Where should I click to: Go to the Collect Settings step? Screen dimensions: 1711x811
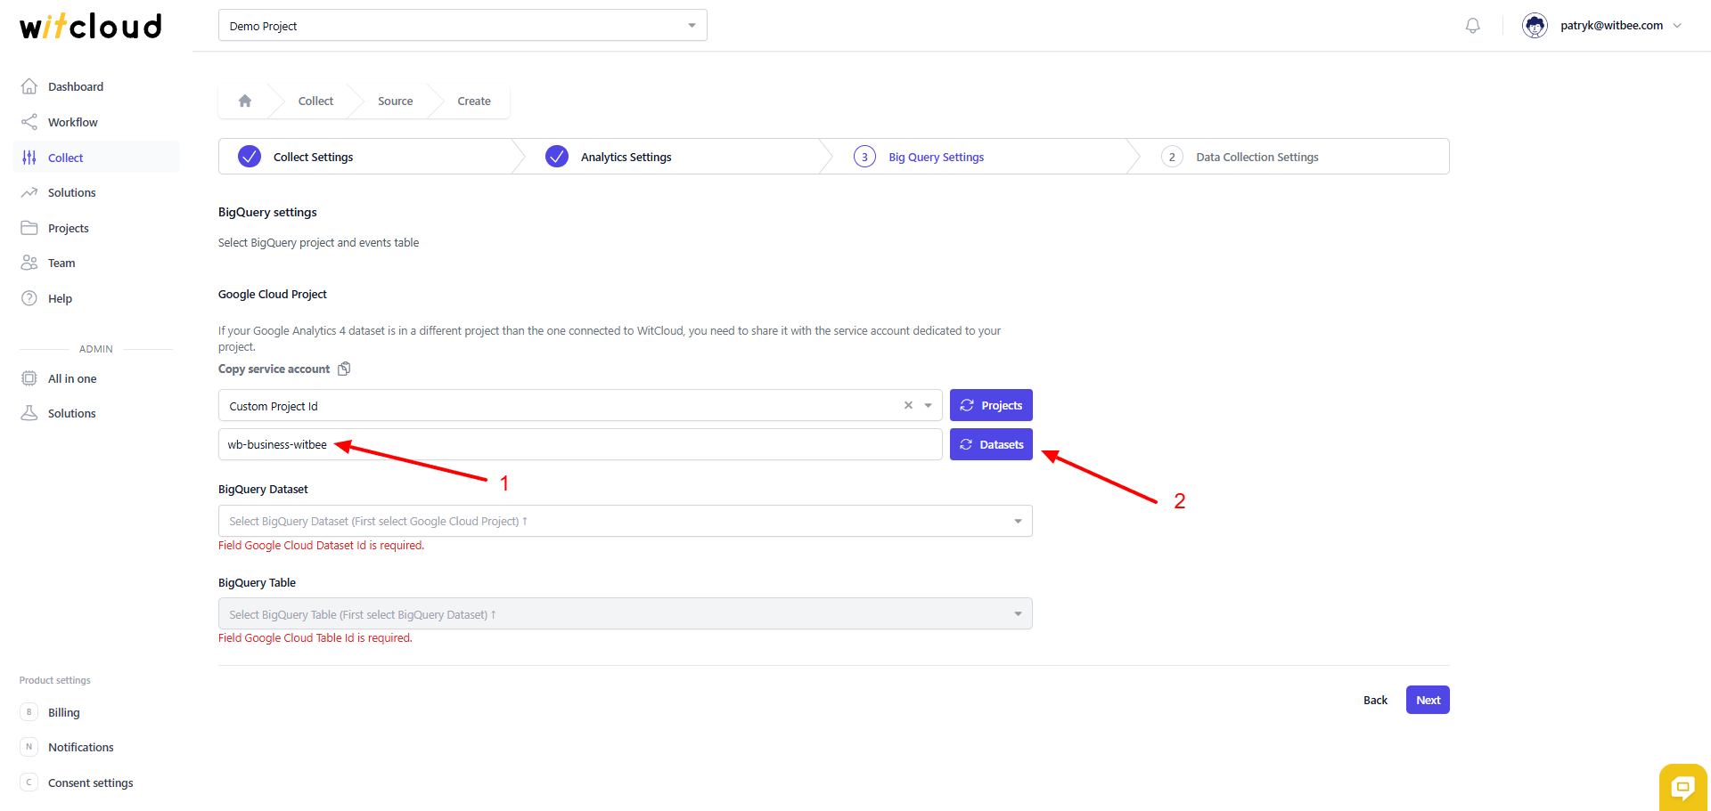[312, 157]
